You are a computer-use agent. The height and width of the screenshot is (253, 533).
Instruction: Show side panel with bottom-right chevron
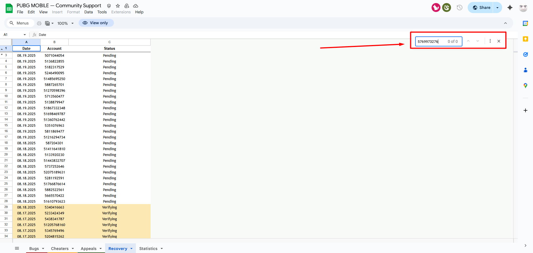(x=525, y=245)
